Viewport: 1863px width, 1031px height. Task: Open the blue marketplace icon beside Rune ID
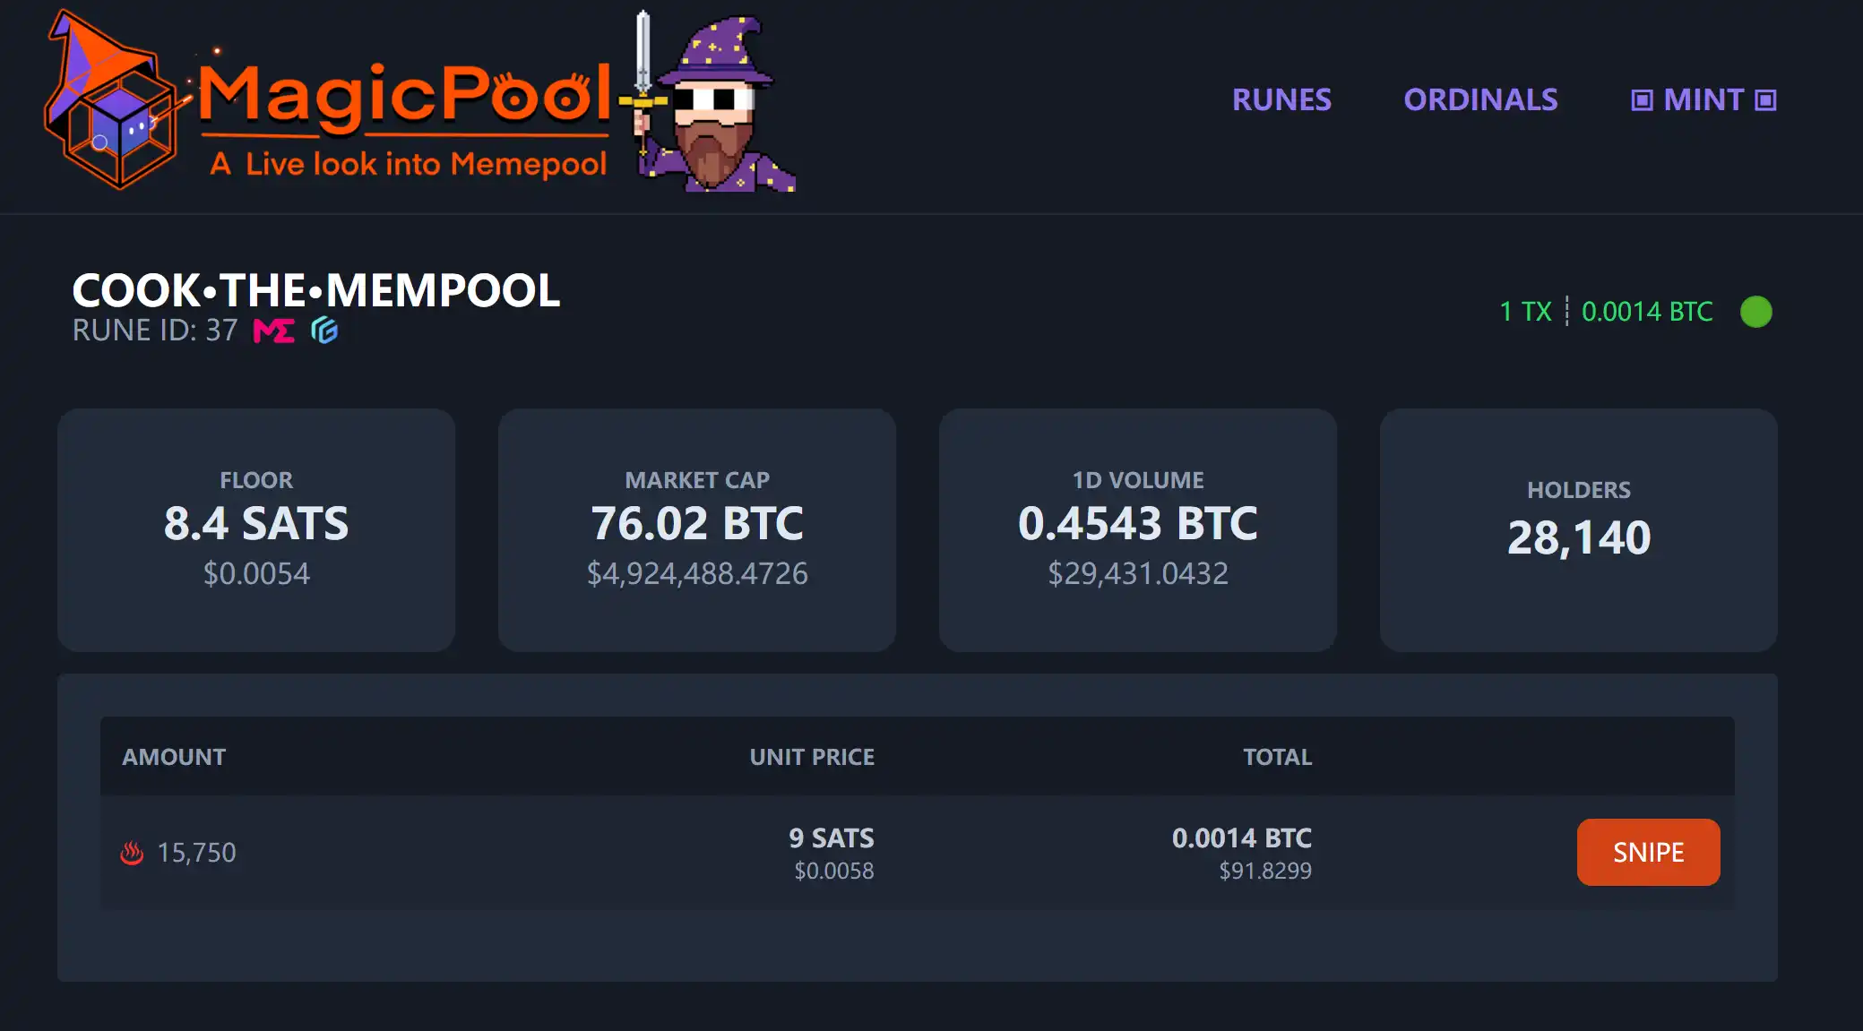point(324,331)
